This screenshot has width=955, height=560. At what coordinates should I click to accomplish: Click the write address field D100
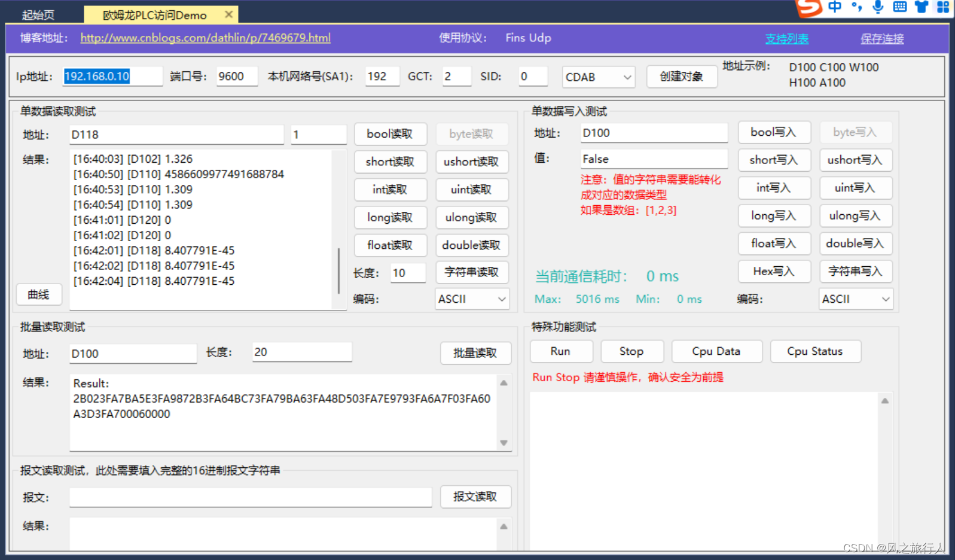point(654,133)
